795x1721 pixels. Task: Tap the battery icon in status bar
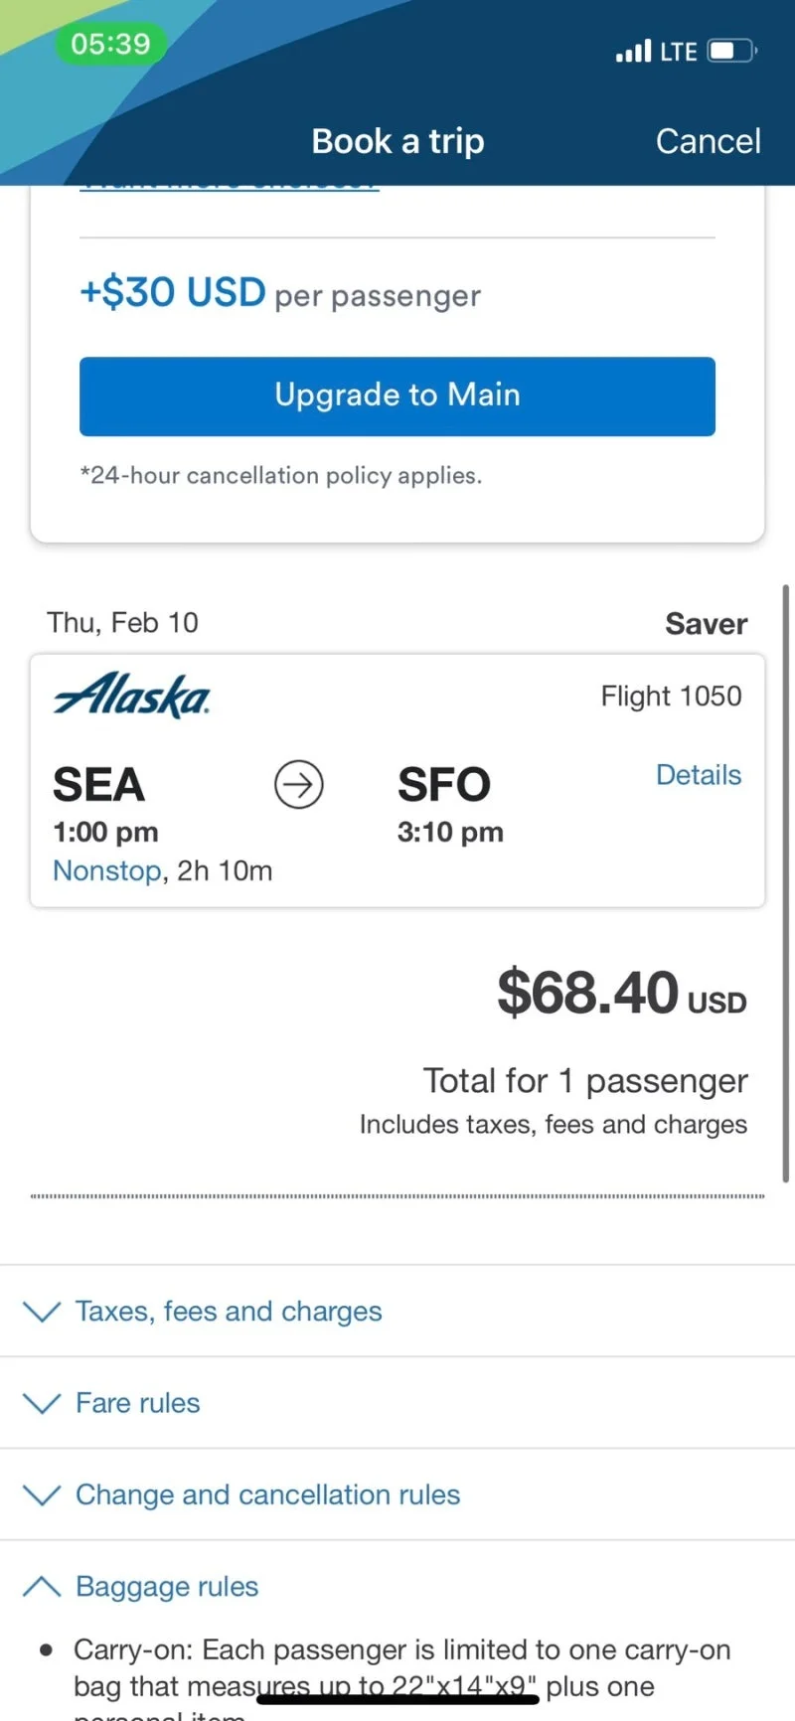732,51
